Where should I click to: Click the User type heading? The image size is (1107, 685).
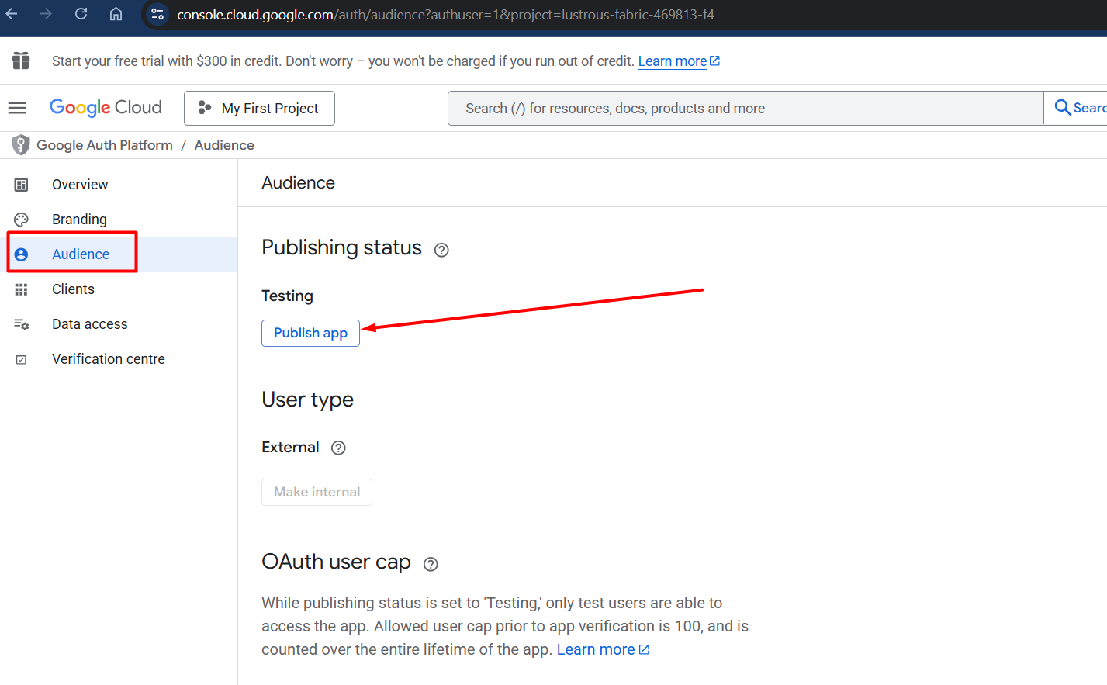pyautogui.click(x=308, y=400)
